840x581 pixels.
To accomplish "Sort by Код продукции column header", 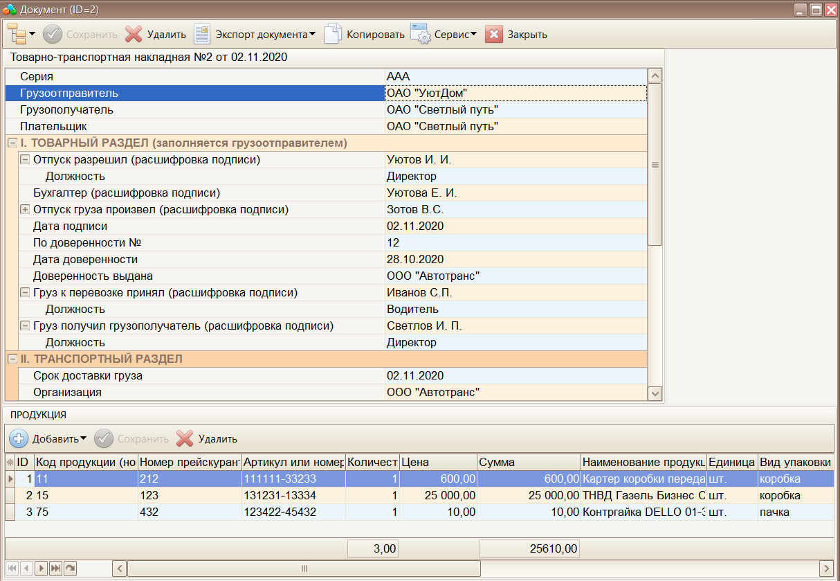I will (86, 462).
